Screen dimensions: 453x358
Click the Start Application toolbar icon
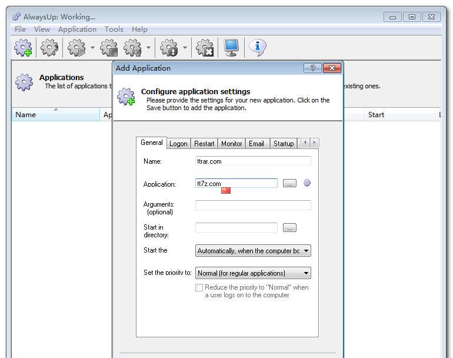coord(76,48)
